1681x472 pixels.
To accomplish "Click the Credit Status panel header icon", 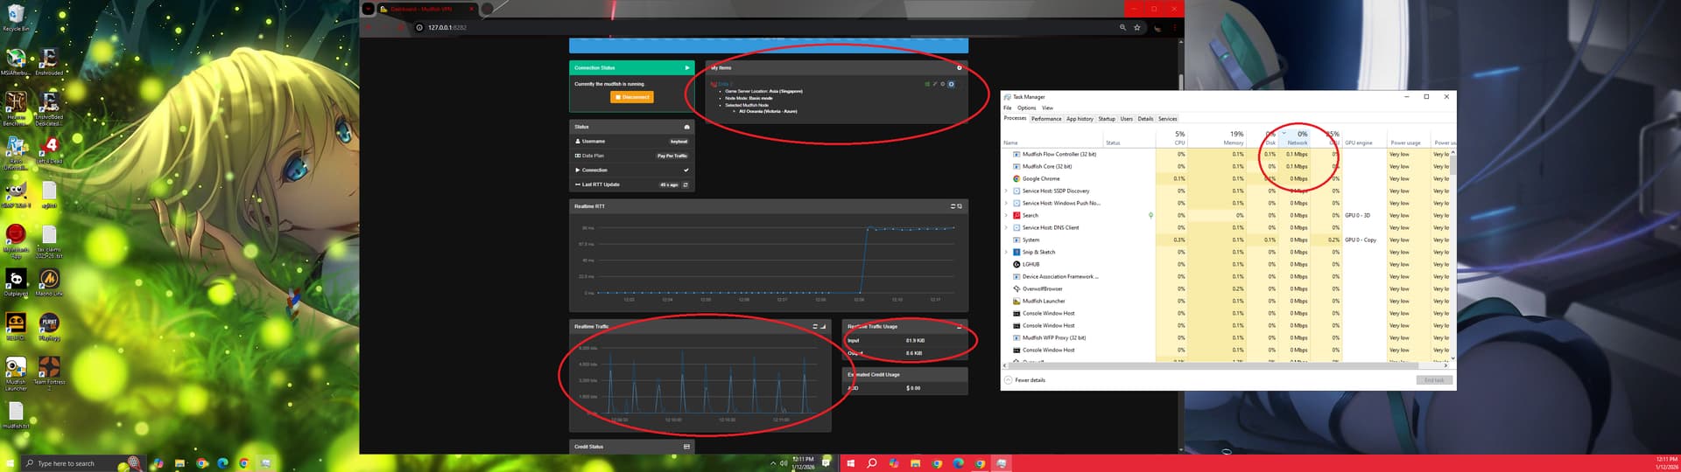I will [686, 447].
